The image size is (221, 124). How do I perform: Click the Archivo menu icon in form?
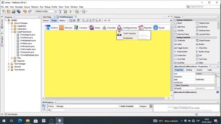pos(48,28)
